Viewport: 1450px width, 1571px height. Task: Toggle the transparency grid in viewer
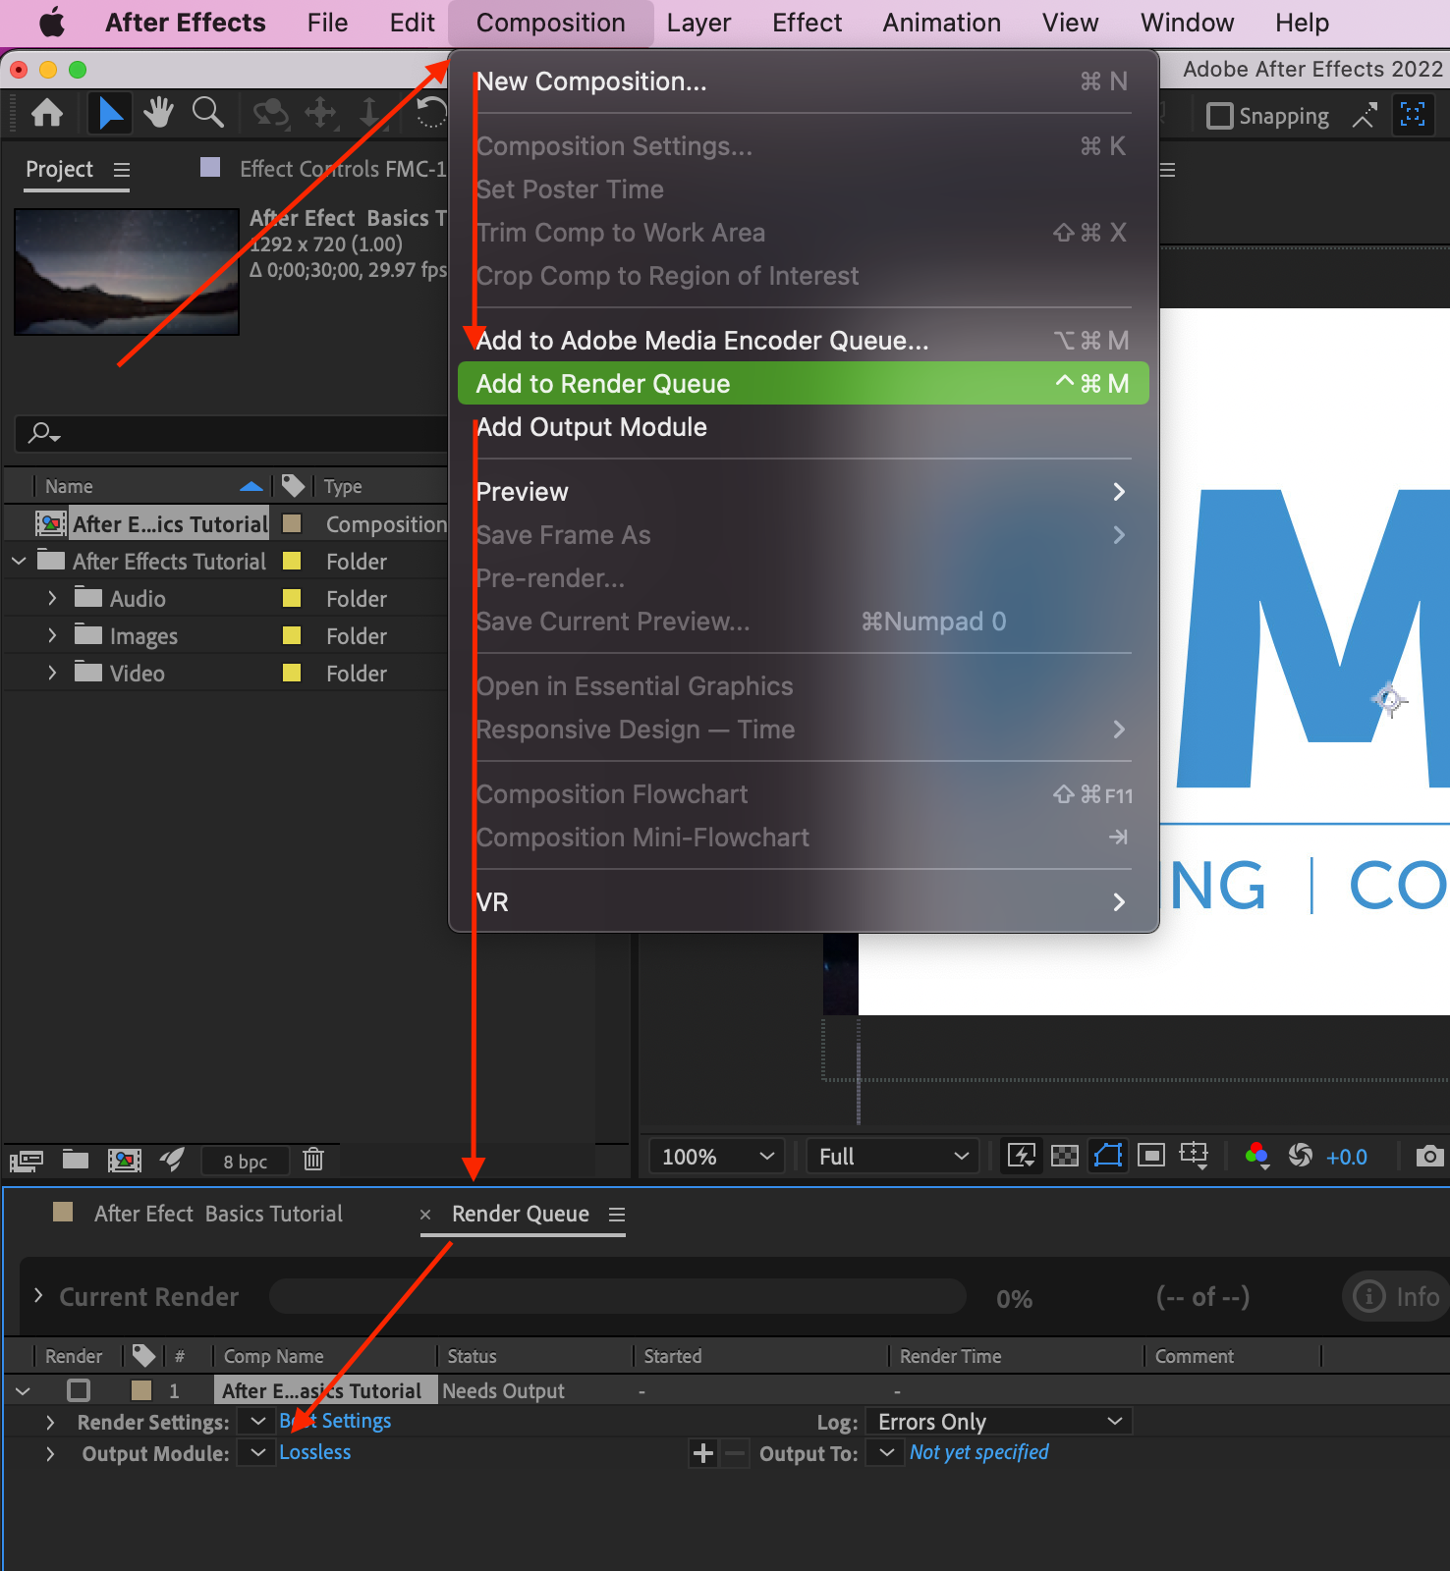tap(1065, 1156)
